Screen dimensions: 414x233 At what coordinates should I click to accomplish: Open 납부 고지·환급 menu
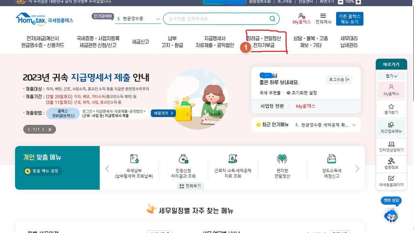click(x=172, y=42)
